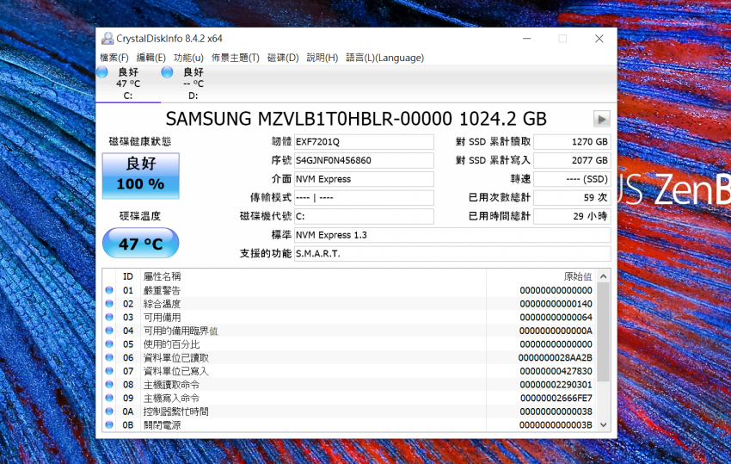
Task: Click the total host writes value 2077 GB
Action: click(x=572, y=161)
